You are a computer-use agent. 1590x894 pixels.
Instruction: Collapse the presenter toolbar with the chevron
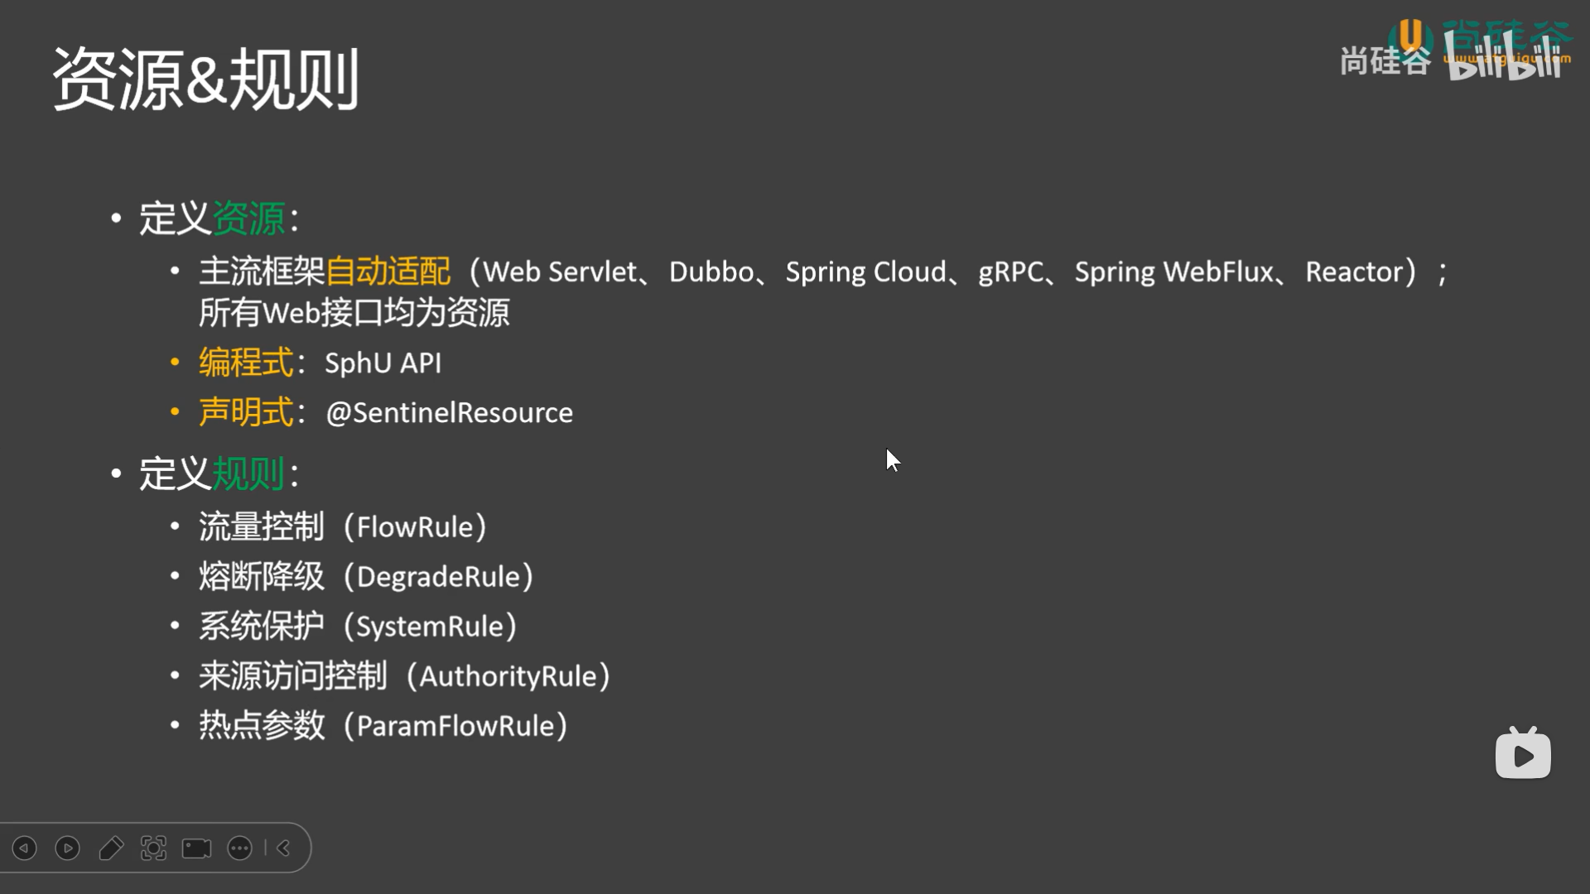pos(282,848)
